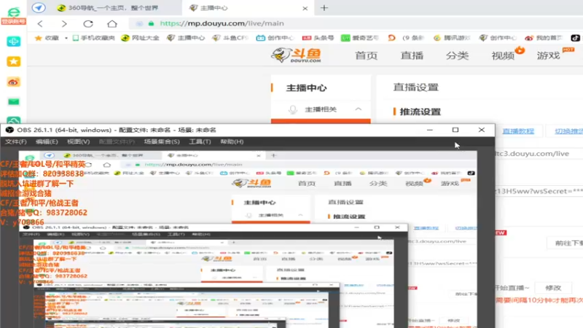The height and width of the screenshot is (328, 583).
Task: Open the 视频 Douyu nav item
Action: coord(503,56)
